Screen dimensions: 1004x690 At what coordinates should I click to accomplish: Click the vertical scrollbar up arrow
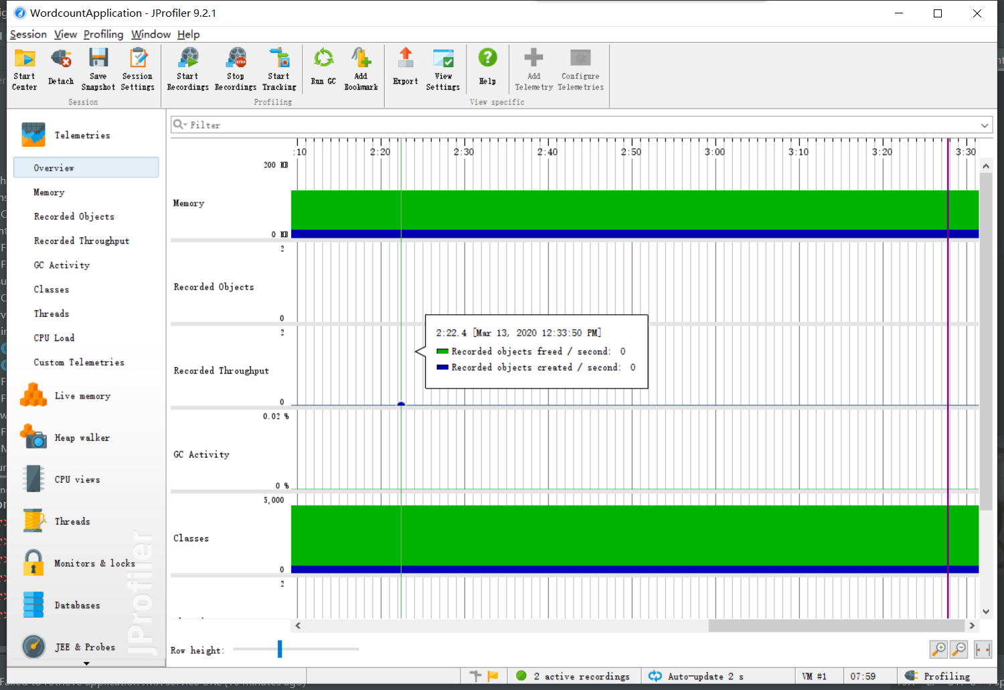click(x=985, y=166)
